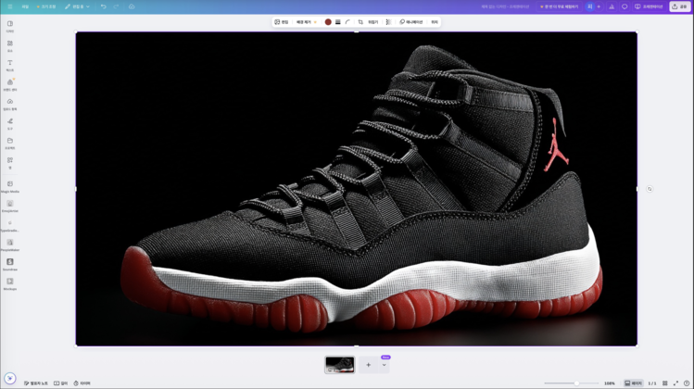Viewport: 694px width, 389px height.
Task: Click 애니메이션 (Animate) in toolbar
Action: tap(411, 22)
